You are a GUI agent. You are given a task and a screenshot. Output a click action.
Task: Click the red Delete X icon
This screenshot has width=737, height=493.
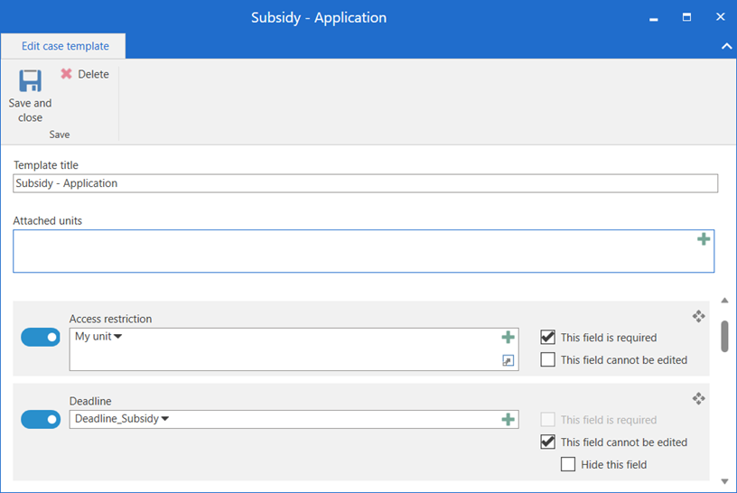(66, 74)
